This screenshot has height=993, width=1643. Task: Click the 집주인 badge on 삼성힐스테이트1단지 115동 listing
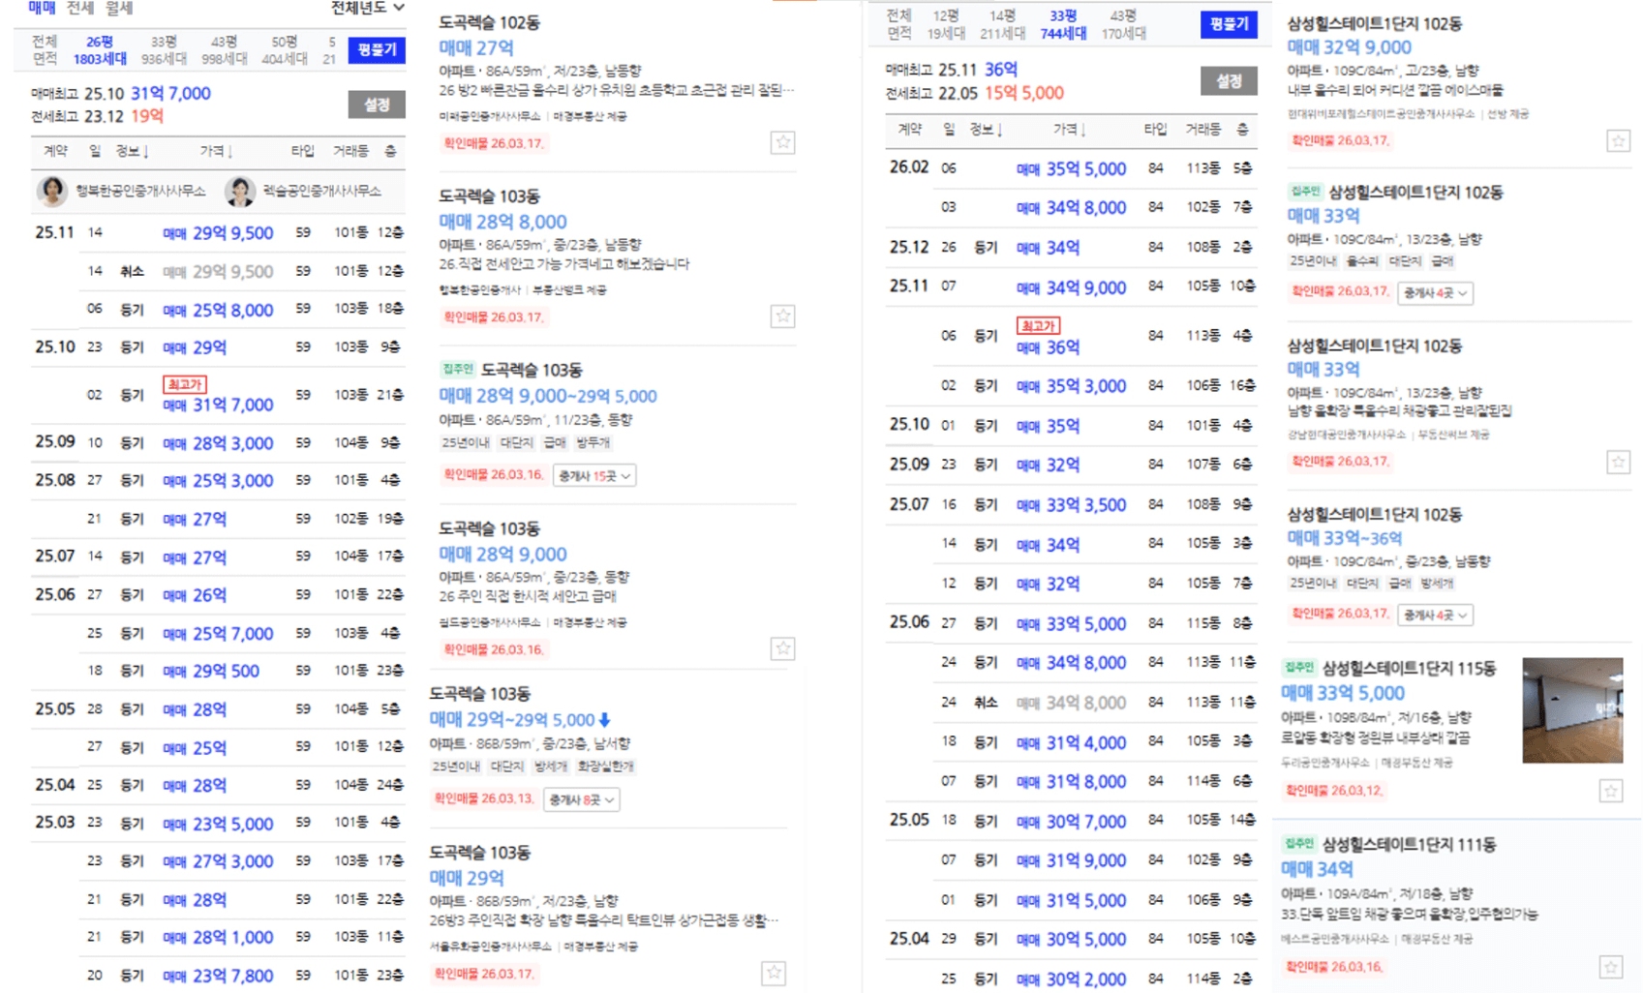(1298, 667)
